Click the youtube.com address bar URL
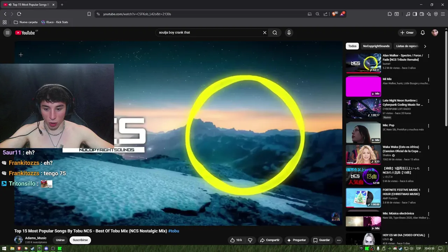Image resolution: width=448 pixels, height=252 pixels. pos(137,14)
